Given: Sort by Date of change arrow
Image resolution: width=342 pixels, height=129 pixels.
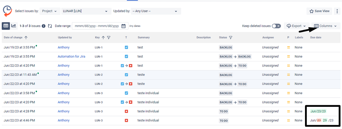Looking at the screenshot, I should 26,38.
